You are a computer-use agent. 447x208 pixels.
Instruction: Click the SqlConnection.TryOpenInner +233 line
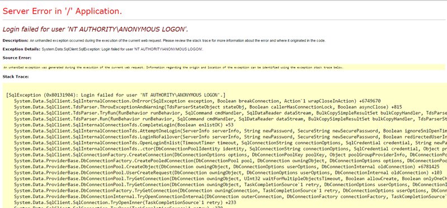125,202
